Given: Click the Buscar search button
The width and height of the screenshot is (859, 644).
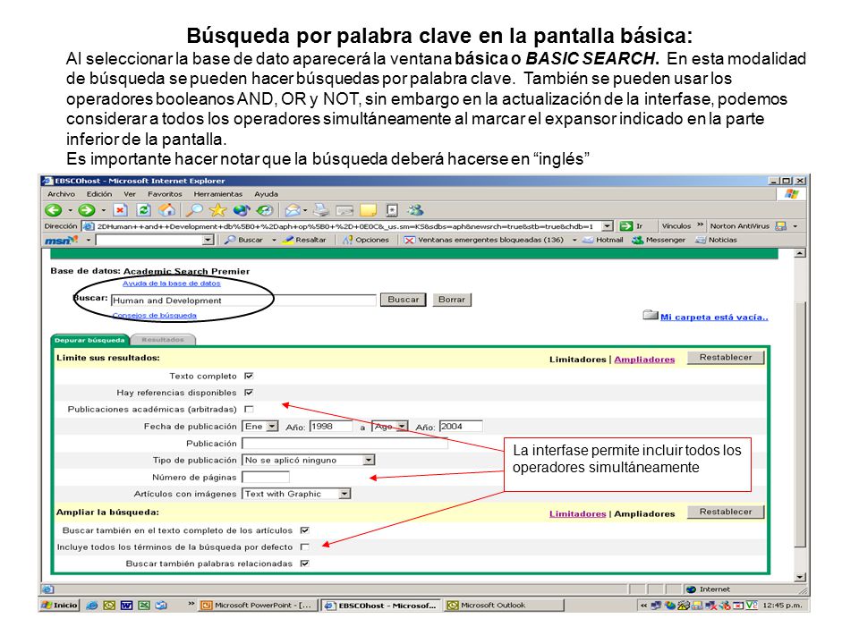Looking at the screenshot, I should coord(404,300).
